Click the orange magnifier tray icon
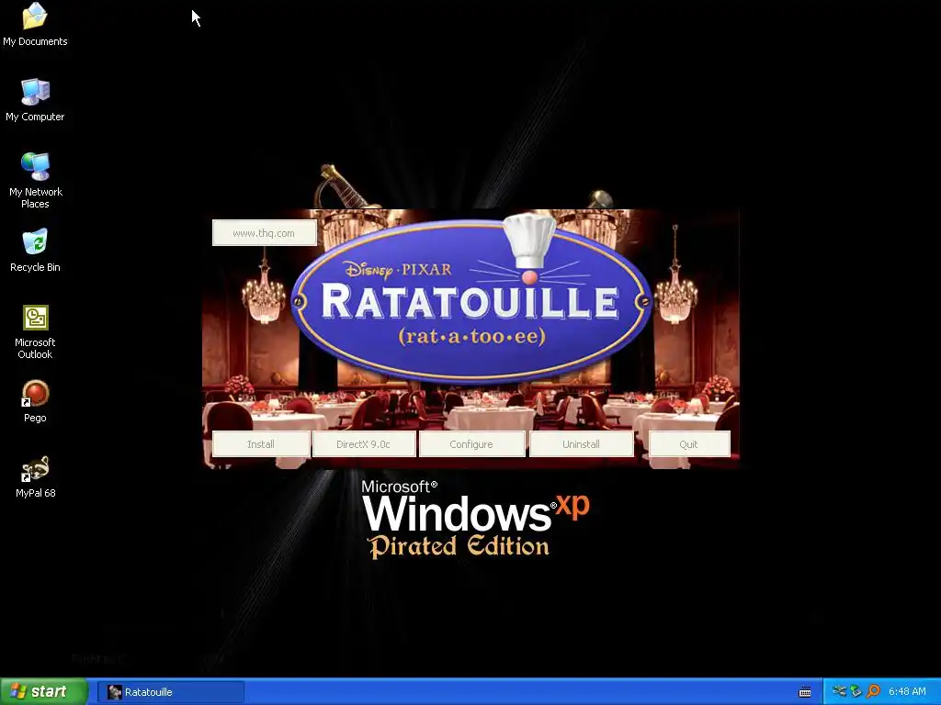The height and width of the screenshot is (705, 941). click(873, 692)
